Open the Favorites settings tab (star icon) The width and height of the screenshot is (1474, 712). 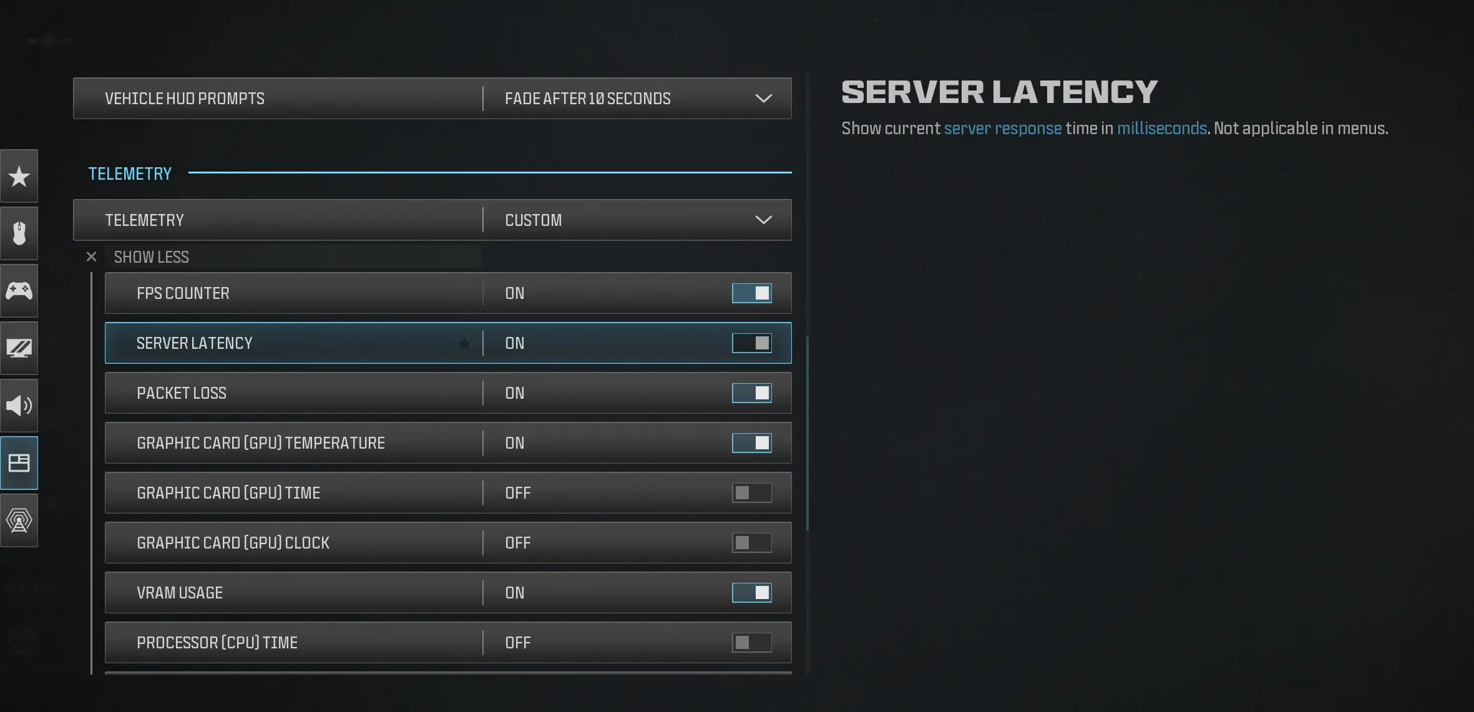19,176
